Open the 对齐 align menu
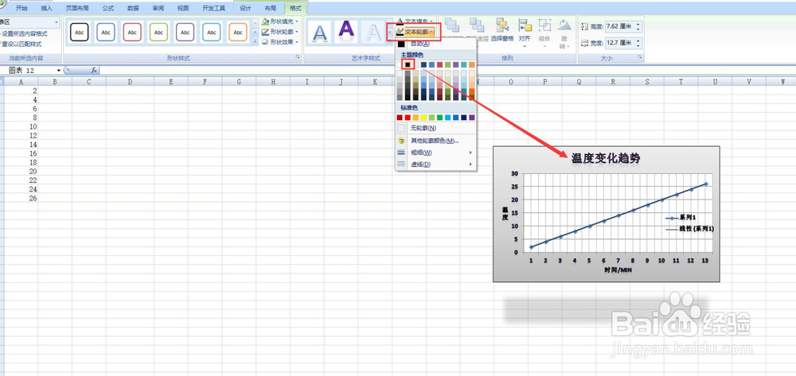Viewport: 796px width, 376px height. pyautogui.click(x=525, y=33)
